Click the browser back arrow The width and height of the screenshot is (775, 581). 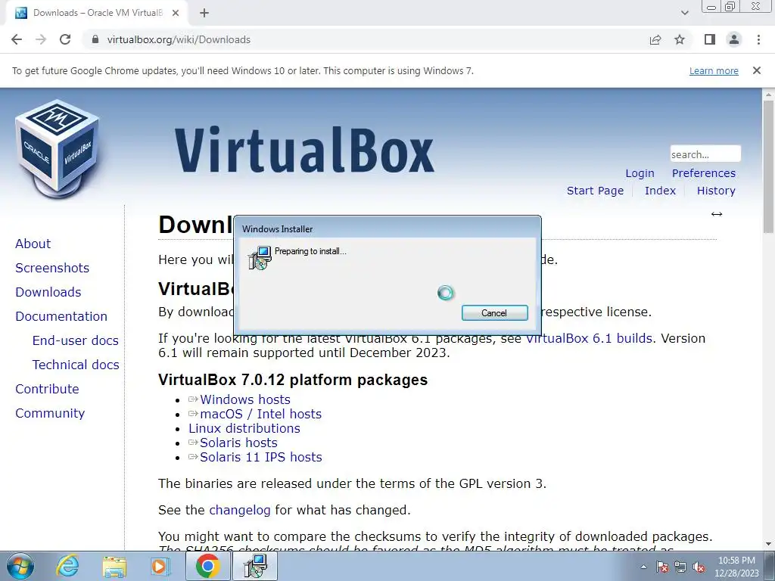tap(17, 39)
